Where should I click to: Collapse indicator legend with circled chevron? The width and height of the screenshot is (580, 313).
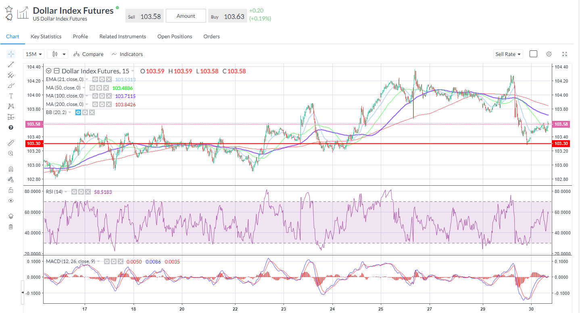[x=49, y=71]
